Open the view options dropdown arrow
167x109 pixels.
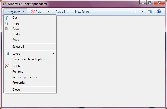(142, 12)
